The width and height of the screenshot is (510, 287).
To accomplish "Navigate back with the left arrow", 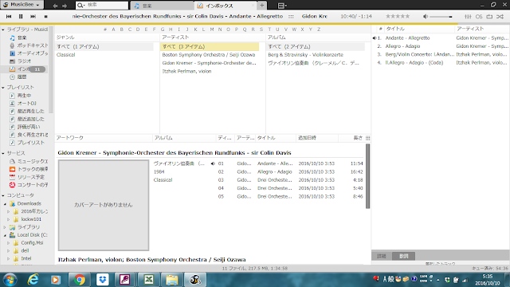I will (55, 6).
